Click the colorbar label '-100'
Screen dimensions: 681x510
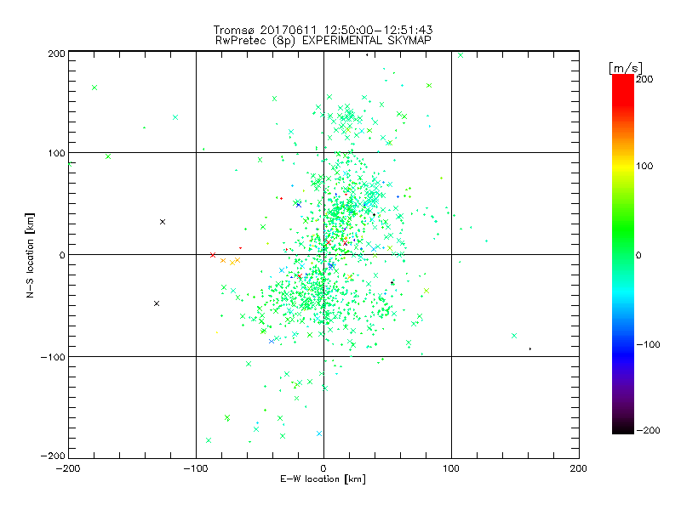pos(648,345)
